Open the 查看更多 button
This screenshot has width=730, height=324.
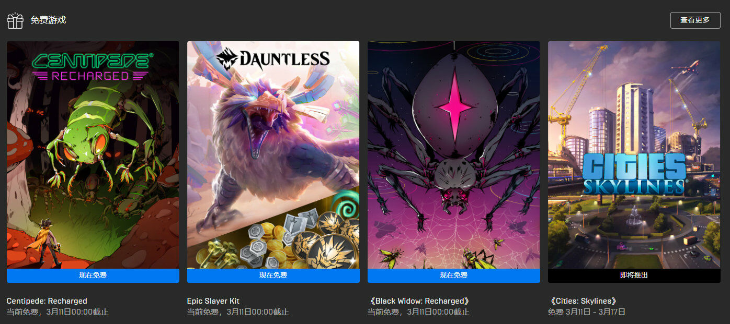(x=695, y=20)
